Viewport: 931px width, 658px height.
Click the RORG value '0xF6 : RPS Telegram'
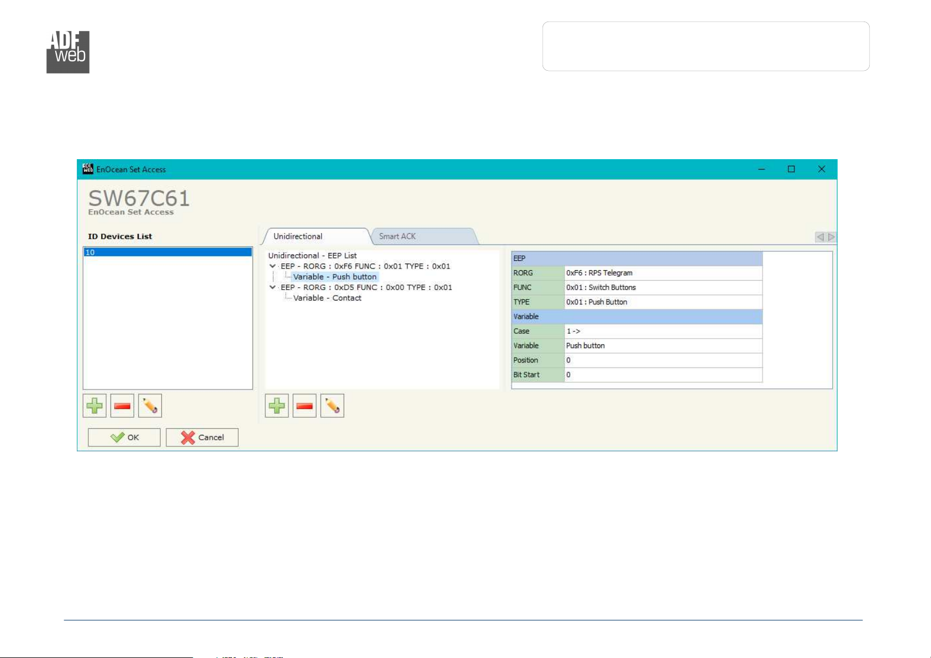point(663,273)
